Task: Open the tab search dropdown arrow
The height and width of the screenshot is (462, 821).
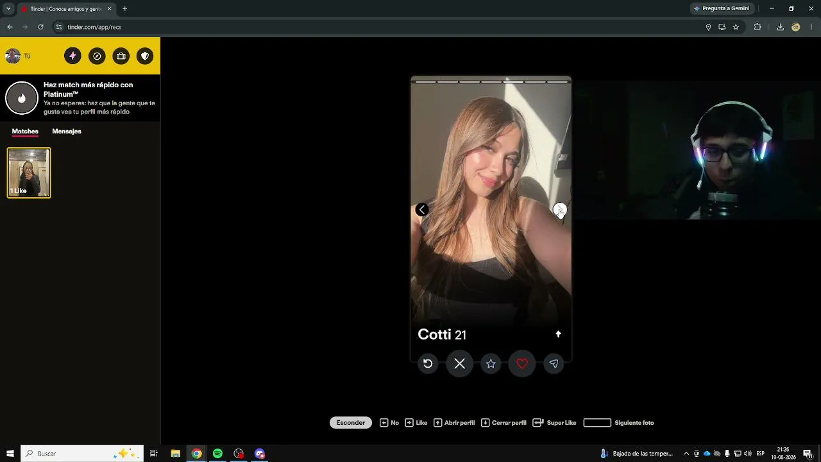Action: point(8,8)
